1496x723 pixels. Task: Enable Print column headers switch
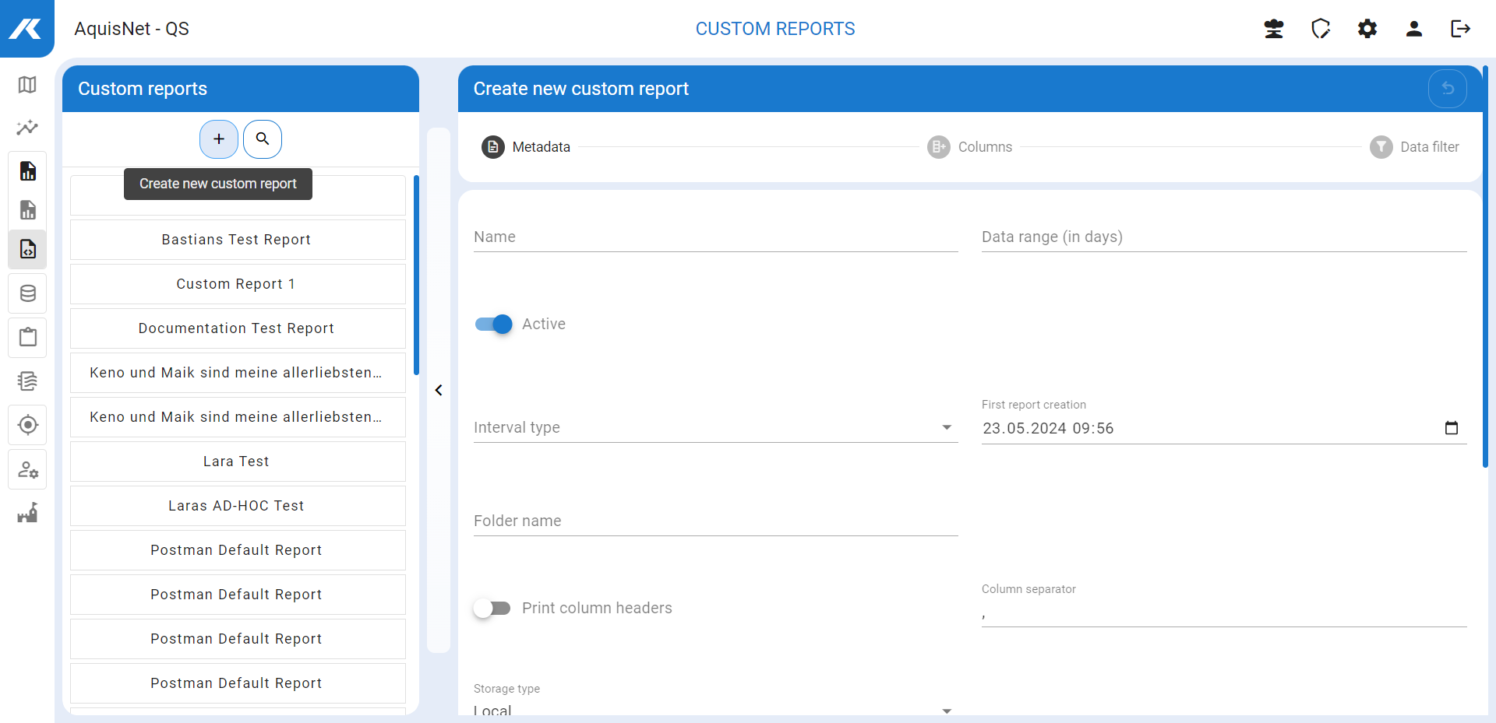pyautogui.click(x=492, y=608)
